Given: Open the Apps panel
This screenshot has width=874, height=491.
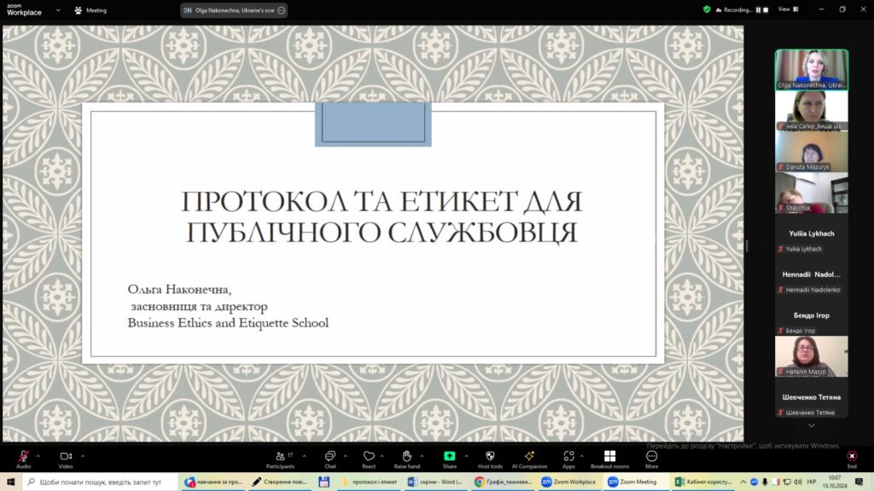Looking at the screenshot, I should coord(568,459).
